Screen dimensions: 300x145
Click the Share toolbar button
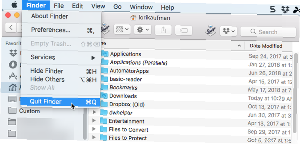tap(163, 30)
